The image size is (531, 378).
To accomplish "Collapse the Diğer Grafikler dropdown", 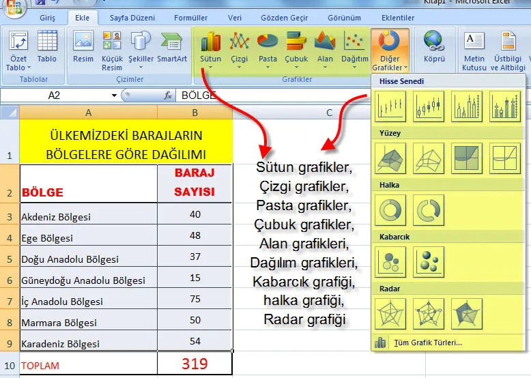I will [x=390, y=50].
